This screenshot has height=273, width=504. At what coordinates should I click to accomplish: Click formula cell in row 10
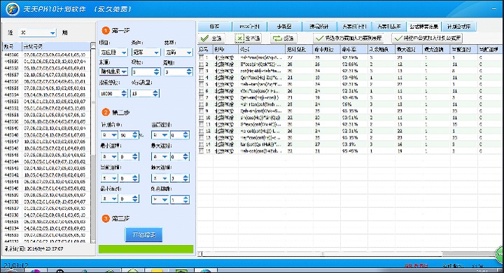coord(261,118)
